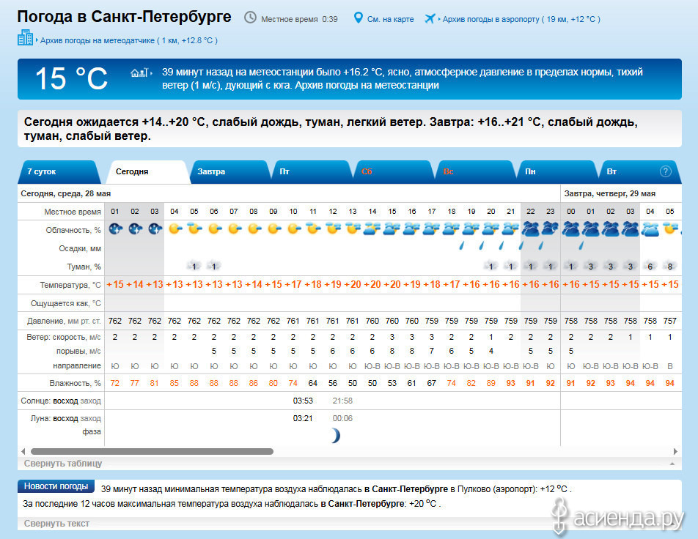This screenshot has width=698, height=539.
Task: Click the moonrise time 03:21
Action: (x=303, y=418)
